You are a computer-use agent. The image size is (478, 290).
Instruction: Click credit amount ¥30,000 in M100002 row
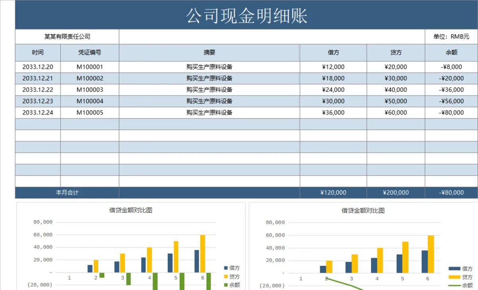[x=396, y=78]
